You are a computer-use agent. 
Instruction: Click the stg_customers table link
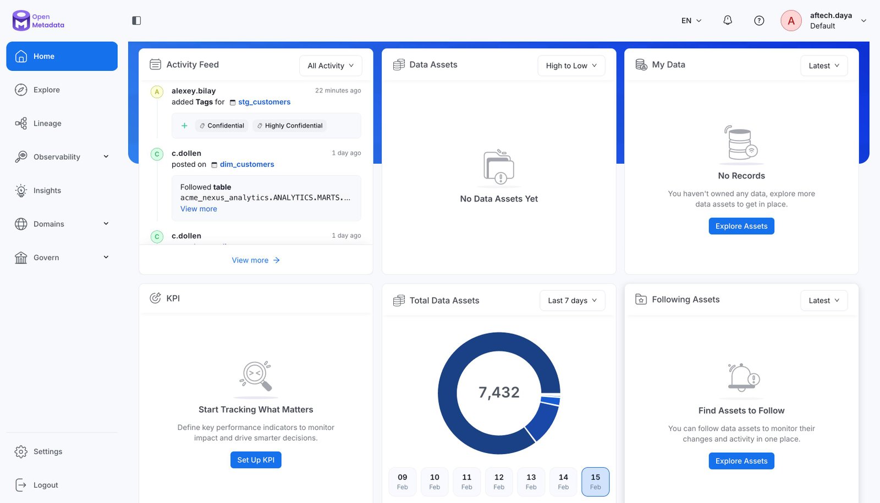tap(264, 102)
